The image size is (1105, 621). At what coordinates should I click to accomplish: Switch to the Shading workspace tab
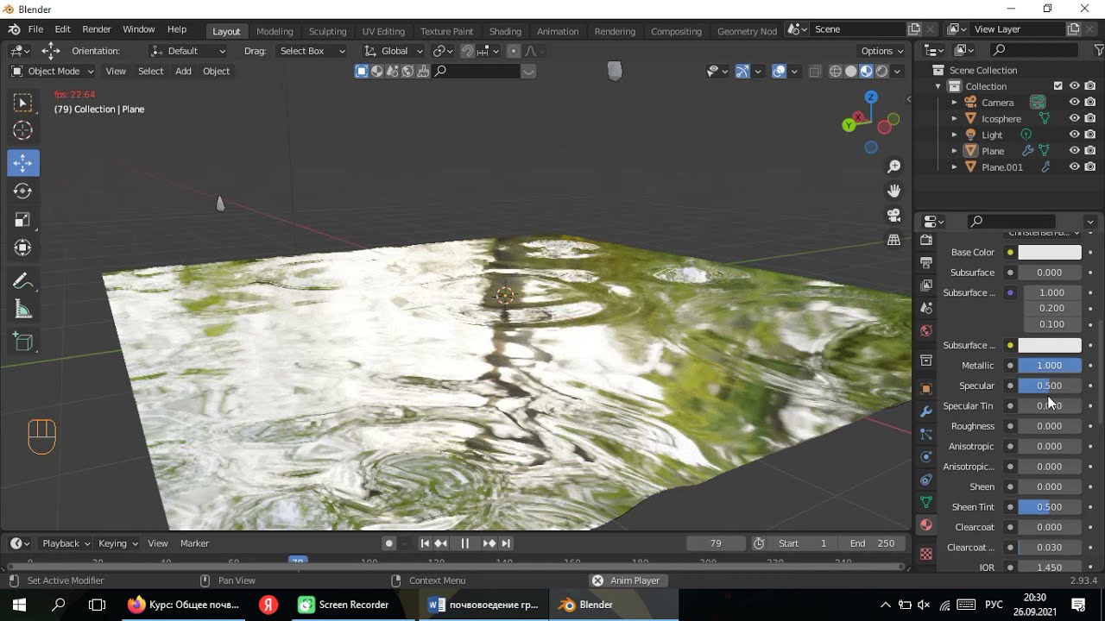pyautogui.click(x=505, y=31)
